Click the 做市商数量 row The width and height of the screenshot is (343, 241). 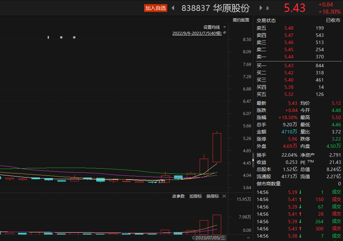(299, 184)
